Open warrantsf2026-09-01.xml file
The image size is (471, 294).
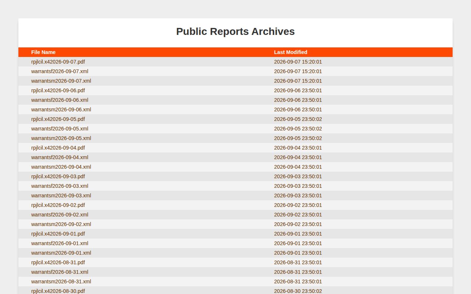[x=60, y=243]
